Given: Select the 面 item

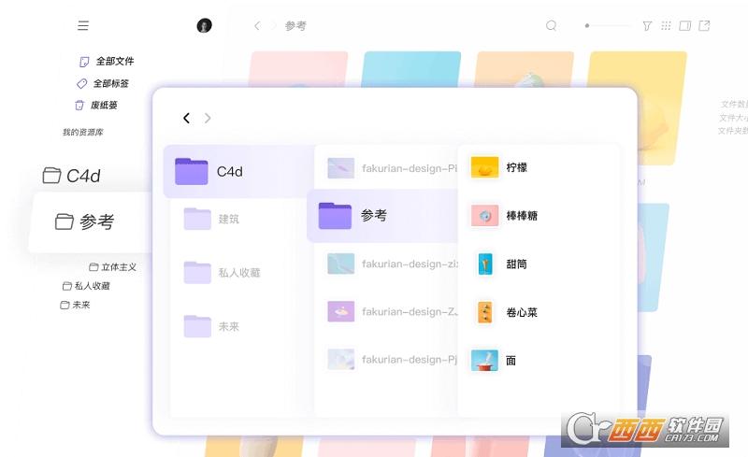Looking at the screenshot, I should click(x=494, y=360).
